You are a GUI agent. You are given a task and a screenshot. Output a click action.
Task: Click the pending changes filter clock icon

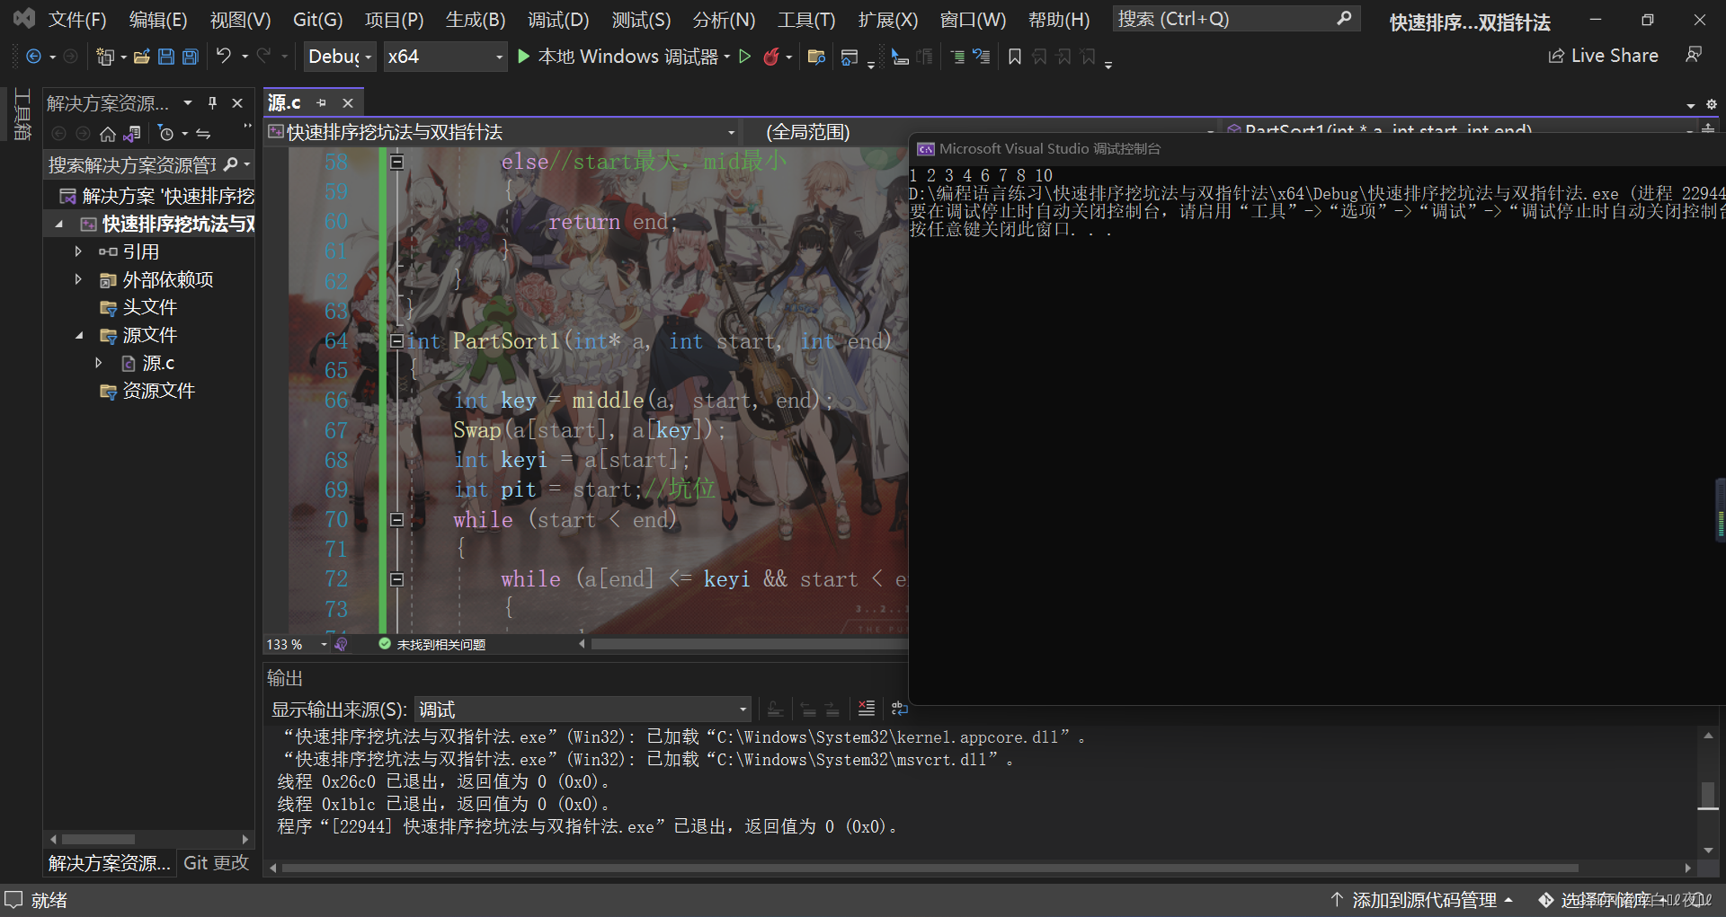click(x=165, y=134)
